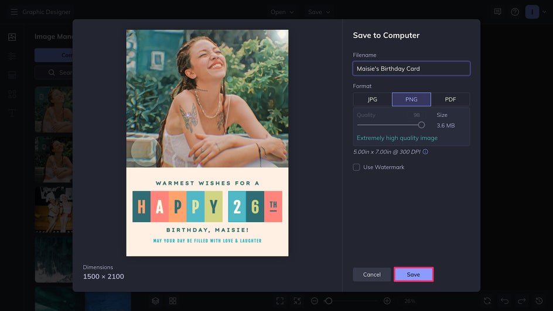This screenshot has height=311, width=553.
Task: Click the Filename input field
Action: tap(411, 68)
